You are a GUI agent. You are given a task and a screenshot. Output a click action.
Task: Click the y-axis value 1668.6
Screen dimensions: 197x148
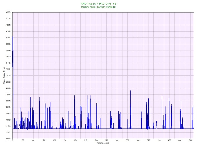pos(9,120)
